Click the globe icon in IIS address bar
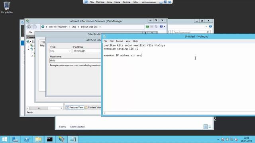This screenshot has width=255, height=143. [x=43, y=27]
